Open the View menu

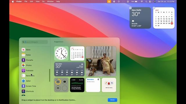[37, 1]
